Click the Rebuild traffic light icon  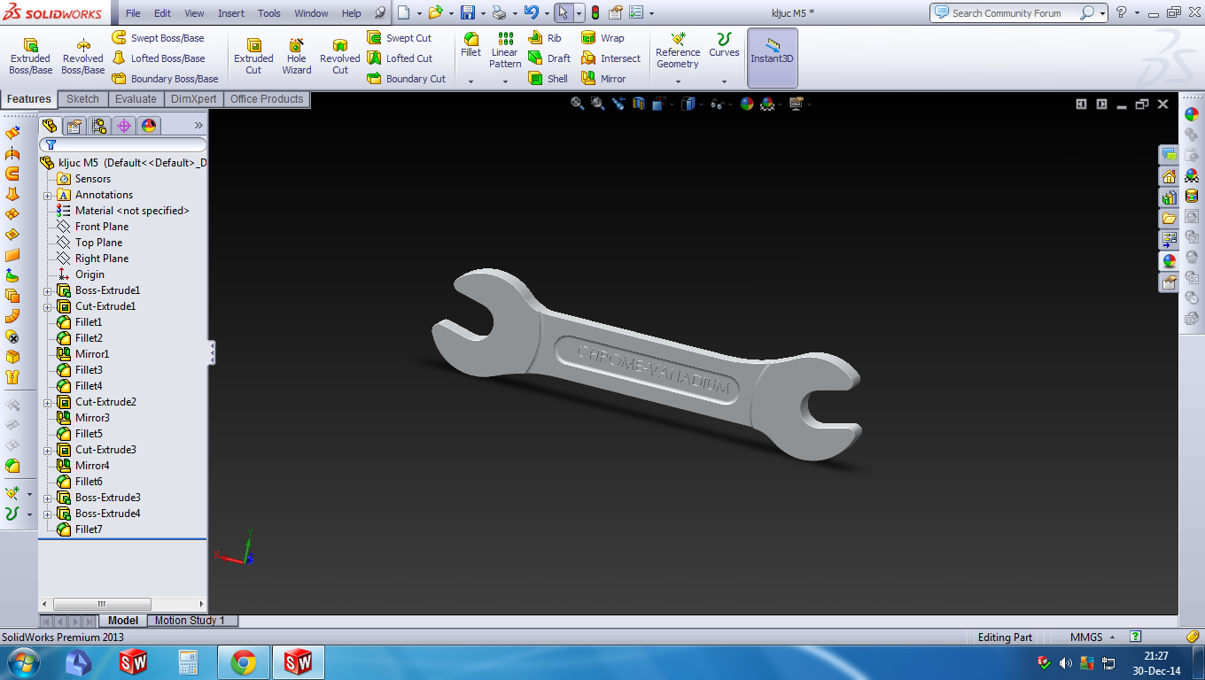[x=595, y=13]
